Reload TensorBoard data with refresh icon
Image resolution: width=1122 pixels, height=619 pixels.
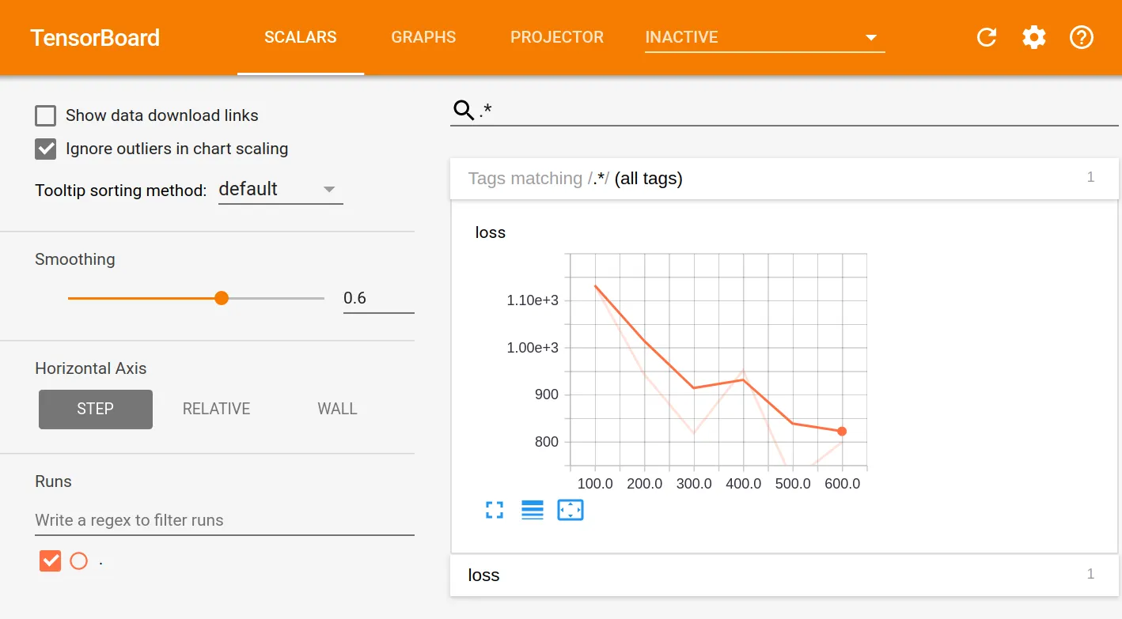click(986, 37)
